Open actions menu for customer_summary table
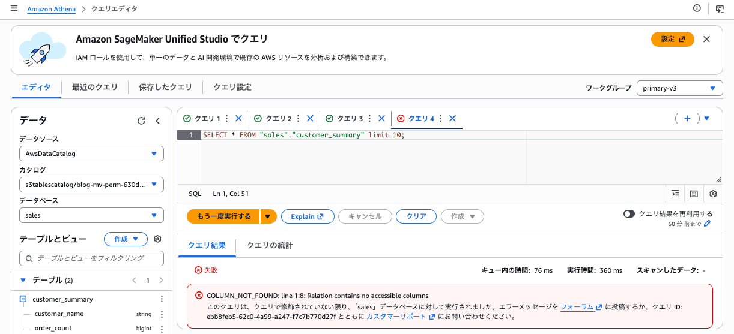This screenshot has width=734, height=334. (161, 299)
